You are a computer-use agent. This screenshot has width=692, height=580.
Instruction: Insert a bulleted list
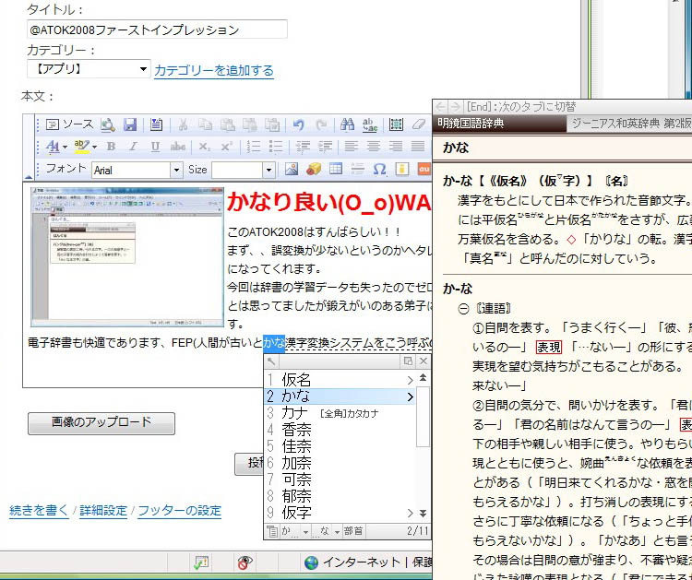(x=276, y=147)
